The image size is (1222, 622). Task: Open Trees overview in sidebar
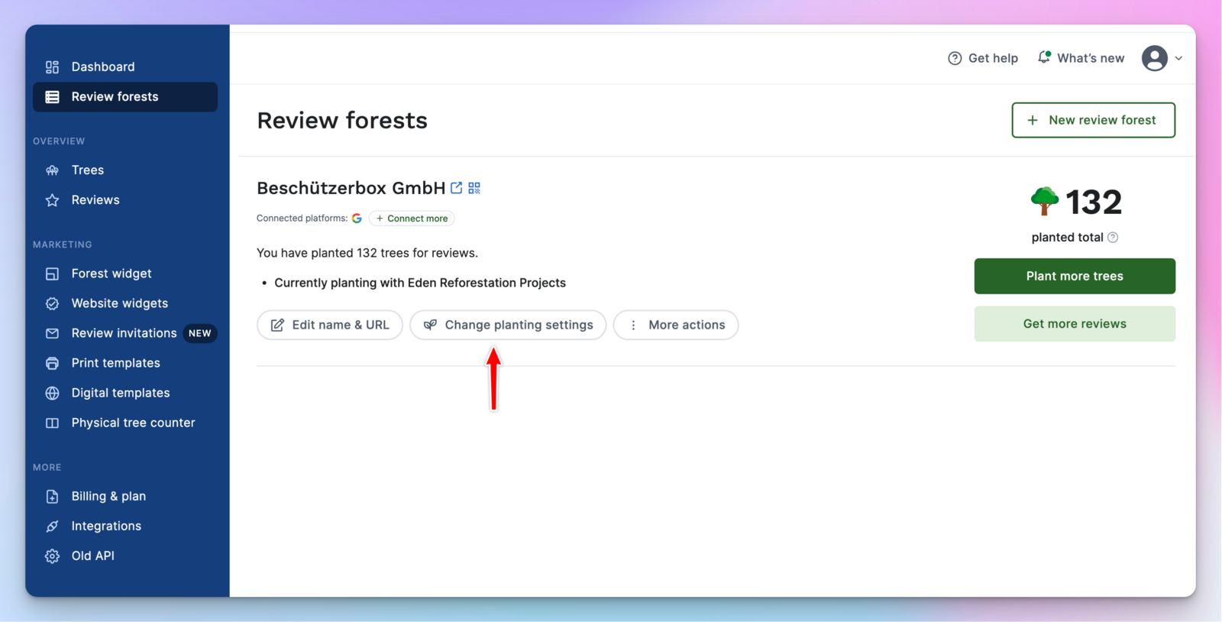point(88,170)
